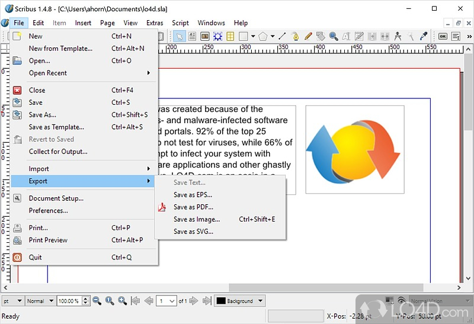Screen dimensions: 474x324
Task: Toggle the color management icon in status bar
Action: [389, 301]
